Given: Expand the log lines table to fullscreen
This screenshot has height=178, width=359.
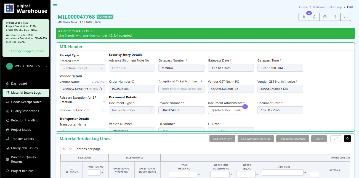Looking at the screenshot, I should click(336, 139).
